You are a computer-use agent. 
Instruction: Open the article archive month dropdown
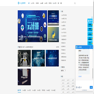[x=63, y=70]
